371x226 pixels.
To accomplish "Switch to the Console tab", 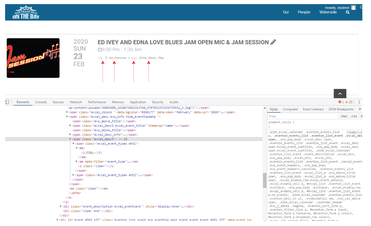I will [41, 102].
